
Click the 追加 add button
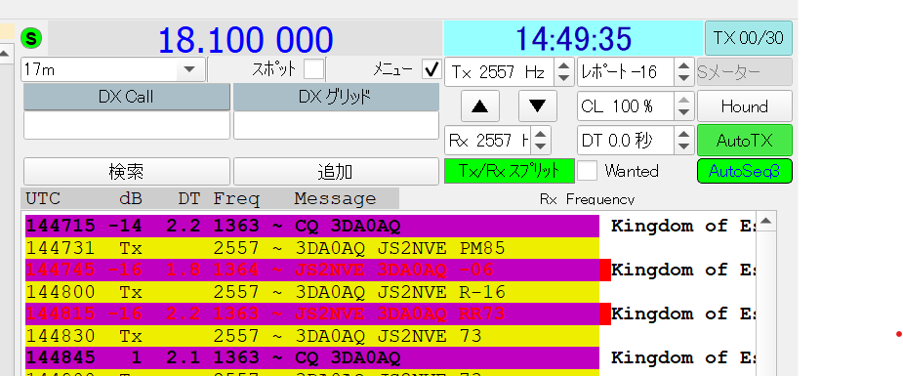pyautogui.click(x=336, y=172)
